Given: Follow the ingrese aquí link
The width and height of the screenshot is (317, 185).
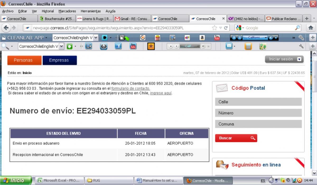Looking at the screenshot, I should coord(161,93).
